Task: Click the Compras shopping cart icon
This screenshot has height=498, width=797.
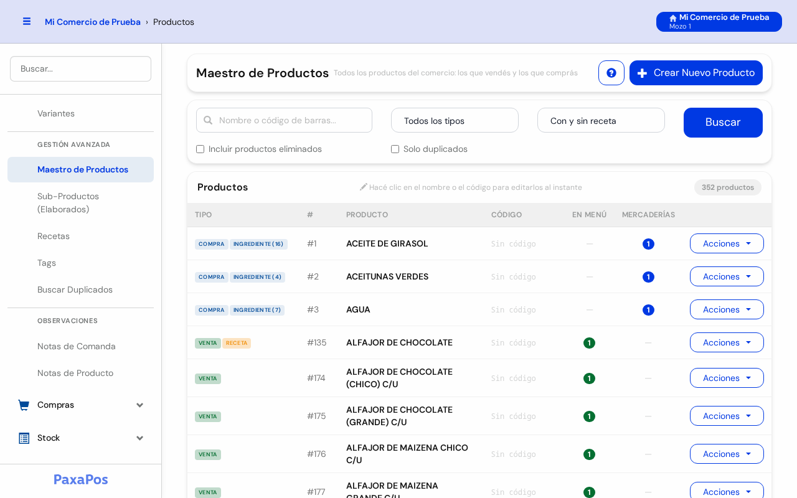Action: point(24,405)
